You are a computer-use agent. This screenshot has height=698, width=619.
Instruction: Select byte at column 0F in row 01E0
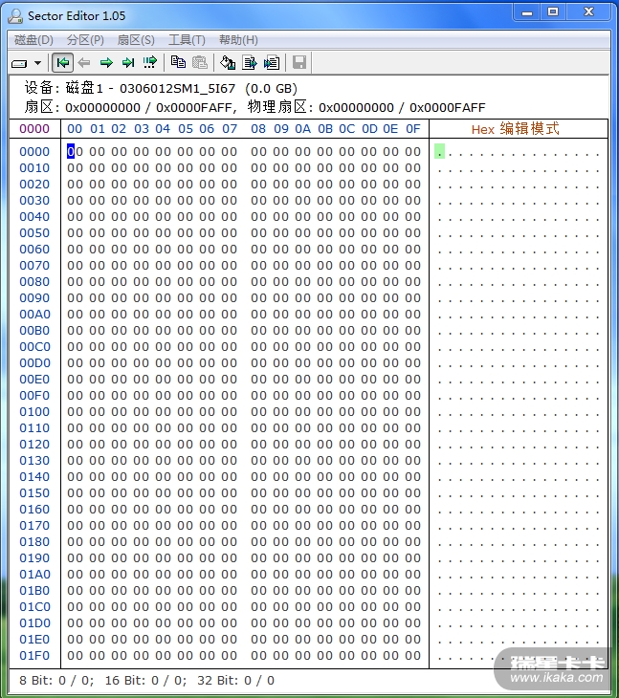(x=412, y=640)
